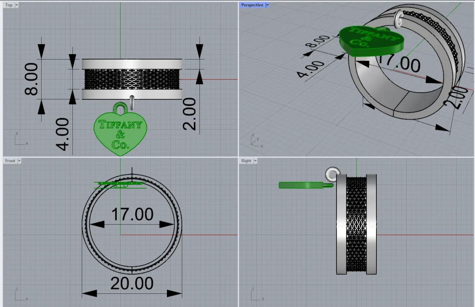Open the Perspective viewport dropdown arrow
Viewport: 475px width, 307px height.
[267, 5]
